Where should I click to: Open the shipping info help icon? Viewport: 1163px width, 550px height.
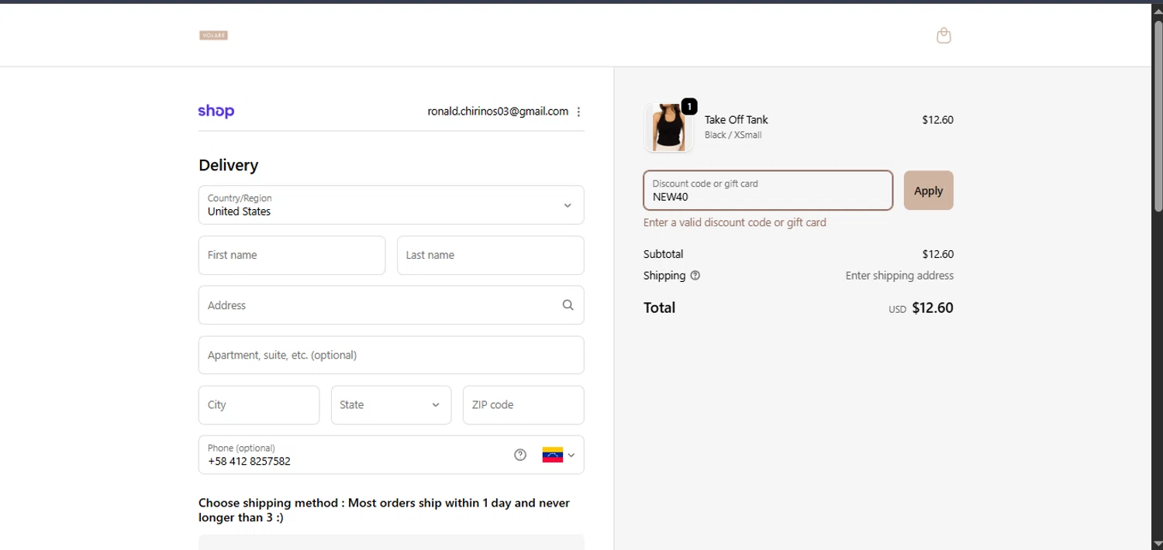coord(695,275)
